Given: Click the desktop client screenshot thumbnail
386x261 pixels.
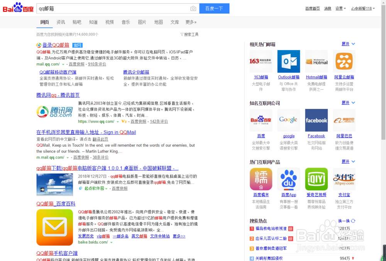Looking at the screenshot, I should (x=55, y=185).
